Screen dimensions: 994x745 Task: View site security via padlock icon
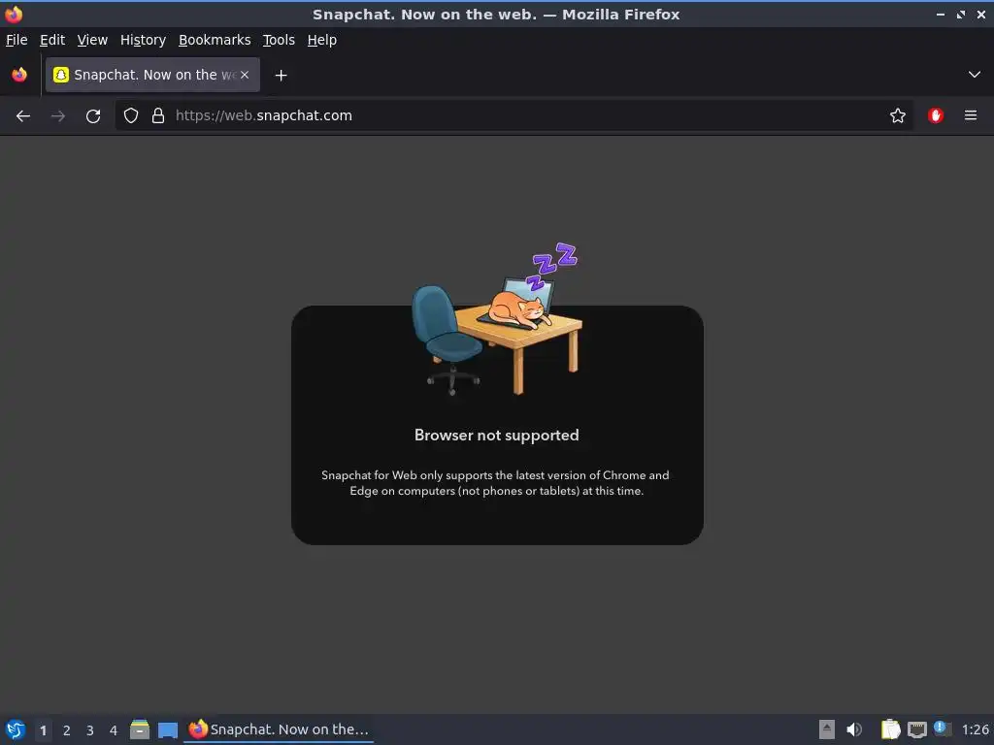158,116
